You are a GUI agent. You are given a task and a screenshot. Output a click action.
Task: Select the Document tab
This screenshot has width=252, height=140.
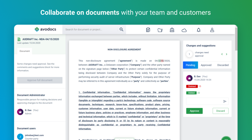25,51
